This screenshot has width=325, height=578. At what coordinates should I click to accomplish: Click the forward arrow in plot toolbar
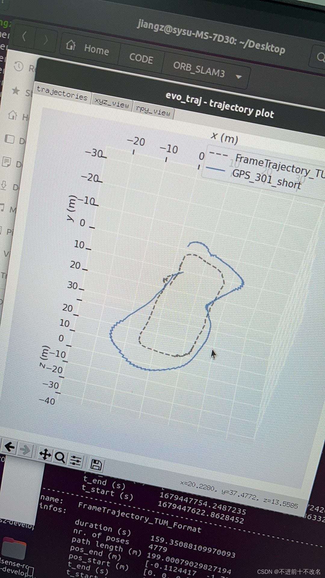25,450
